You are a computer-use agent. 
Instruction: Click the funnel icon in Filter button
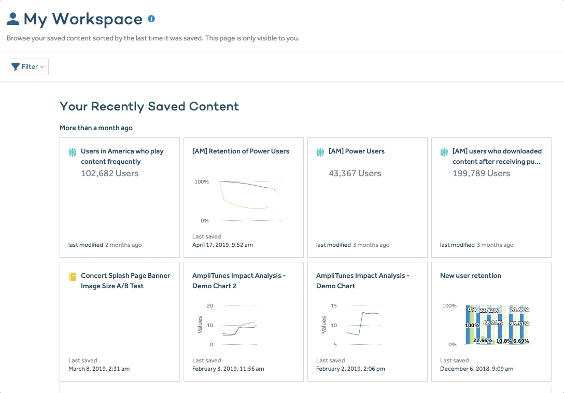(16, 67)
